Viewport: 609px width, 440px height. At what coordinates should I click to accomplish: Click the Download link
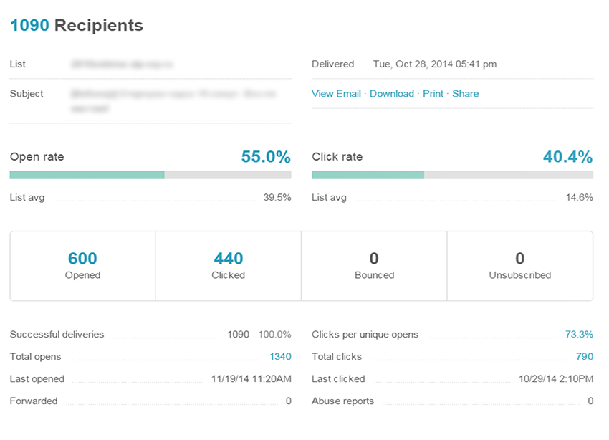tap(391, 94)
